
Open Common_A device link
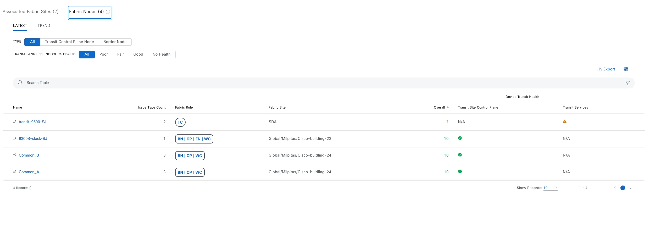coord(29,172)
